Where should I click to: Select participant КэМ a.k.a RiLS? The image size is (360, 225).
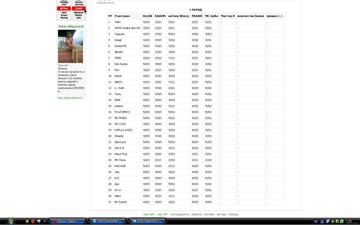[x=123, y=130]
